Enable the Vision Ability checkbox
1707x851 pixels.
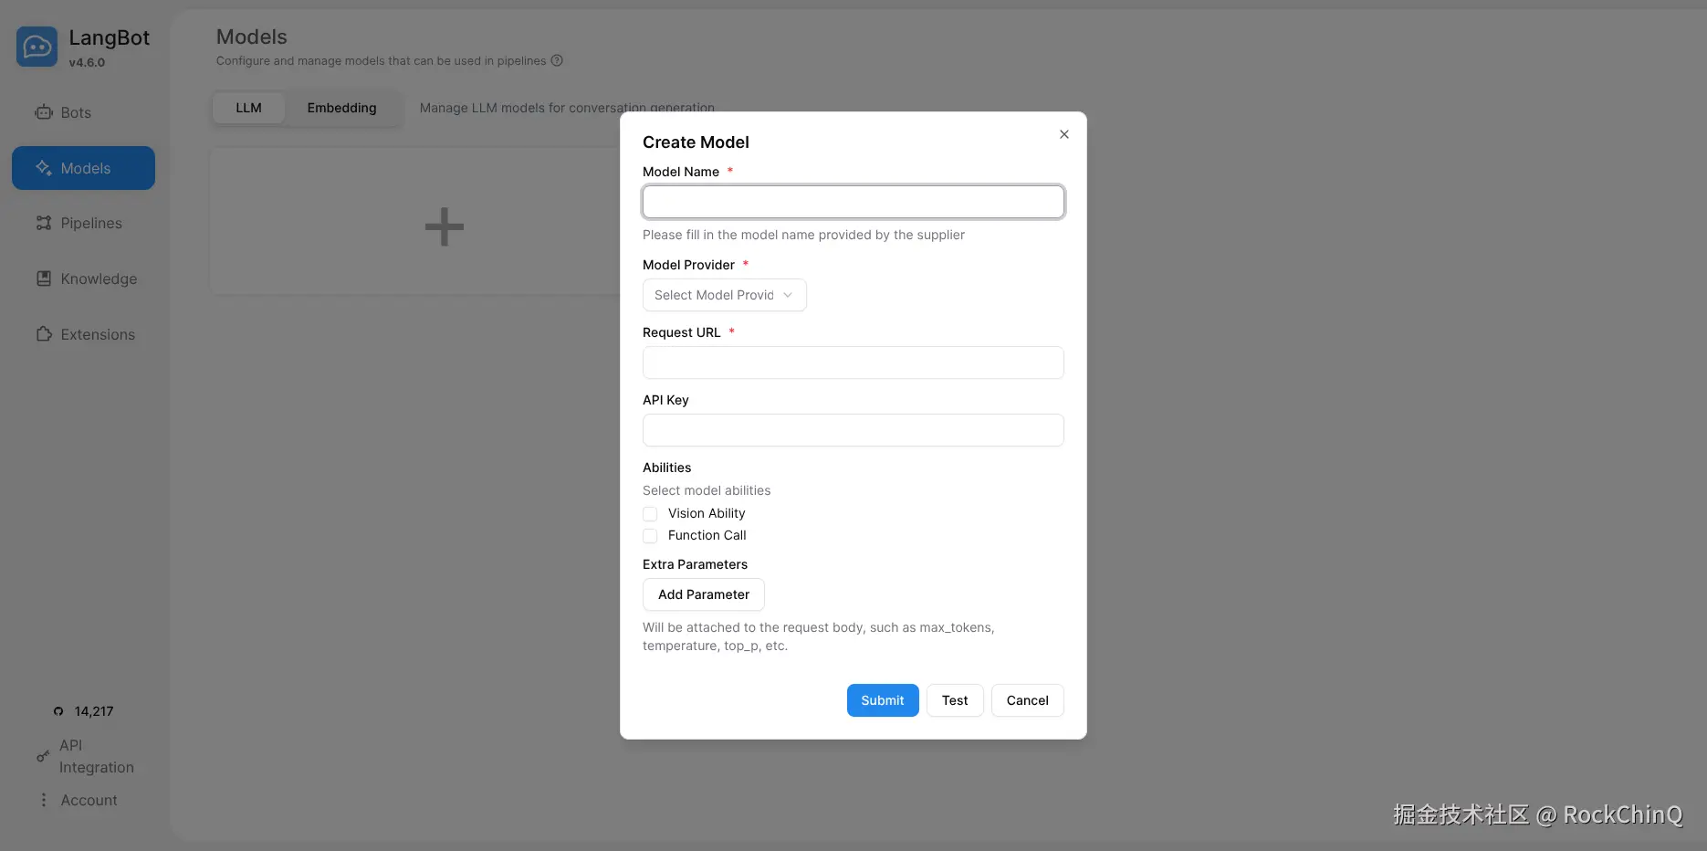(649, 513)
